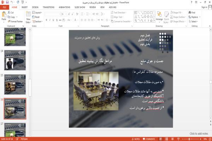Switch to Slide Sorter view icon
The image size is (212, 141).
(167, 139)
